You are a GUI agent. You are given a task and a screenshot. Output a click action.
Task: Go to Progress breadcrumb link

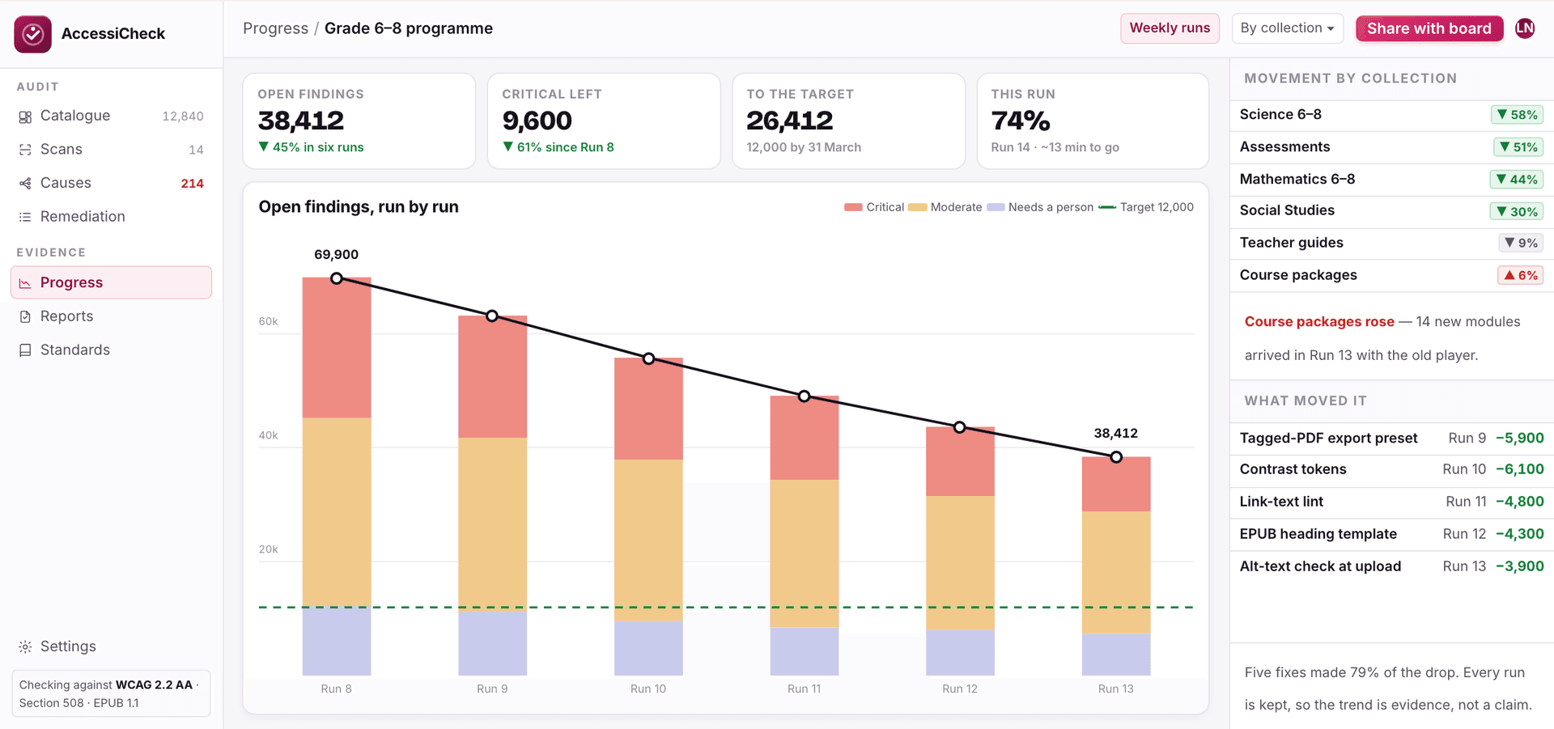[275, 28]
